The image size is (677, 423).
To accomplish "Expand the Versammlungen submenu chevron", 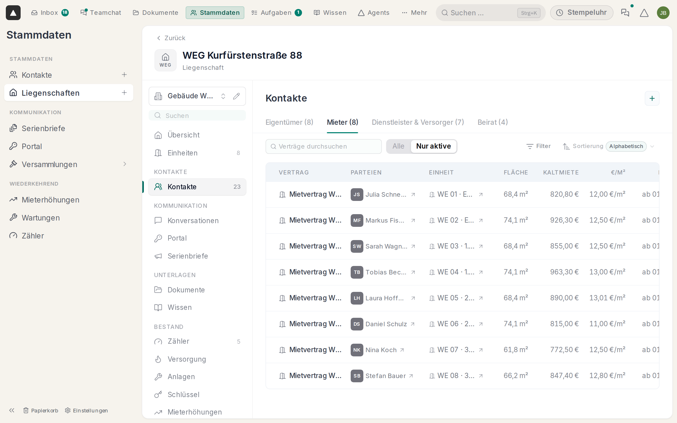I will (x=125, y=164).
